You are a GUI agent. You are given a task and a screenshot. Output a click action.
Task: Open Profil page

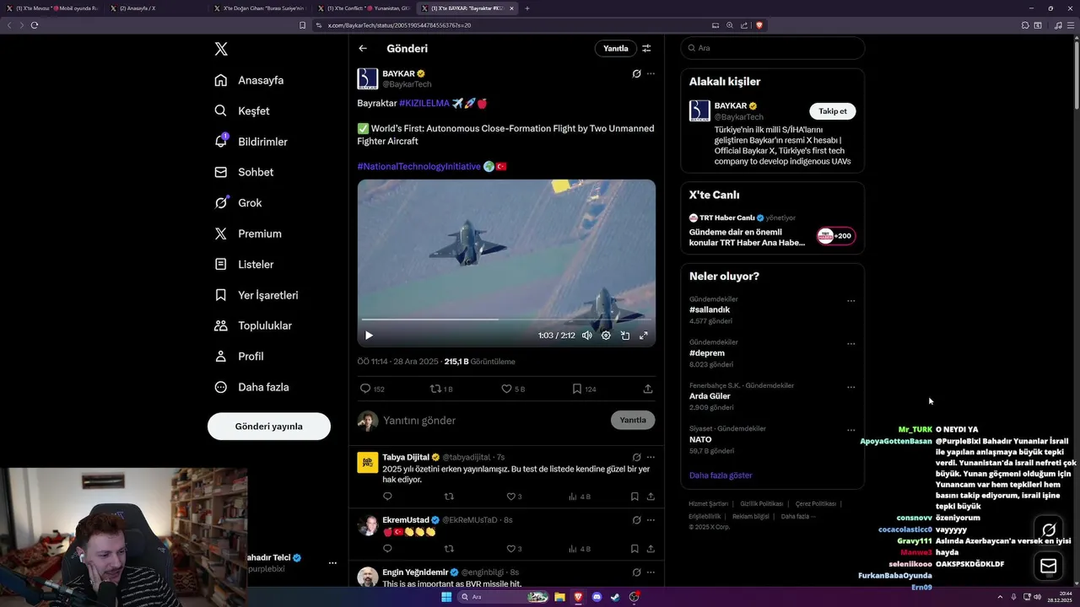[x=239, y=356]
